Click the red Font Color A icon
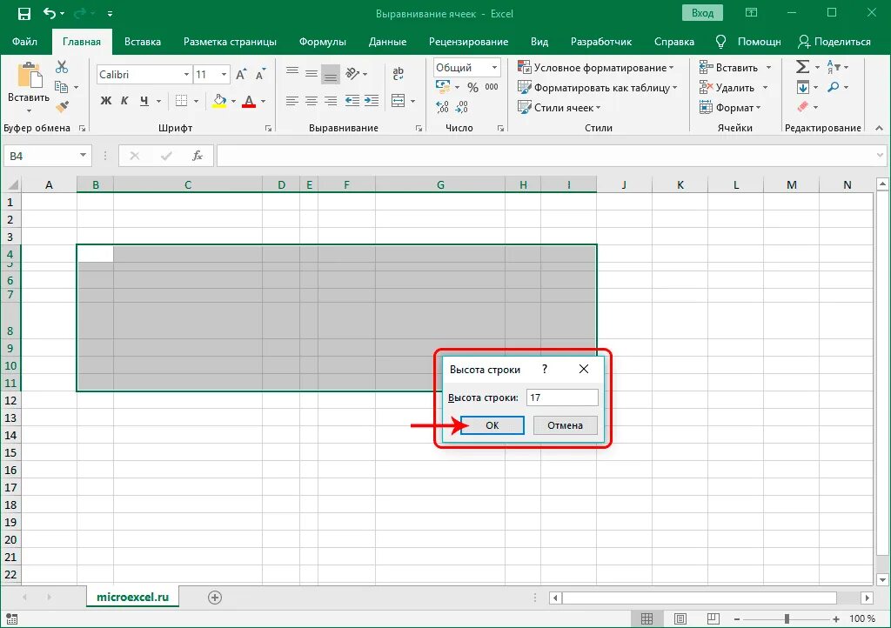The height and width of the screenshot is (628, 891). click(x=248, y=101)
